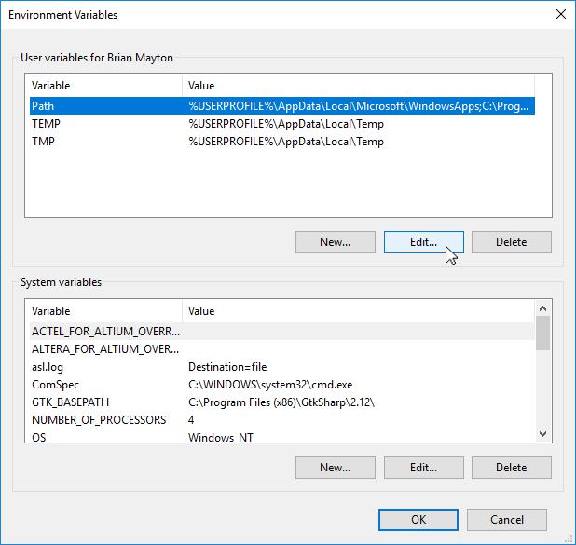Select the TMP user variable row
Image resolution: width=576 pixels, height=545 pixels.
click(44, 142)
